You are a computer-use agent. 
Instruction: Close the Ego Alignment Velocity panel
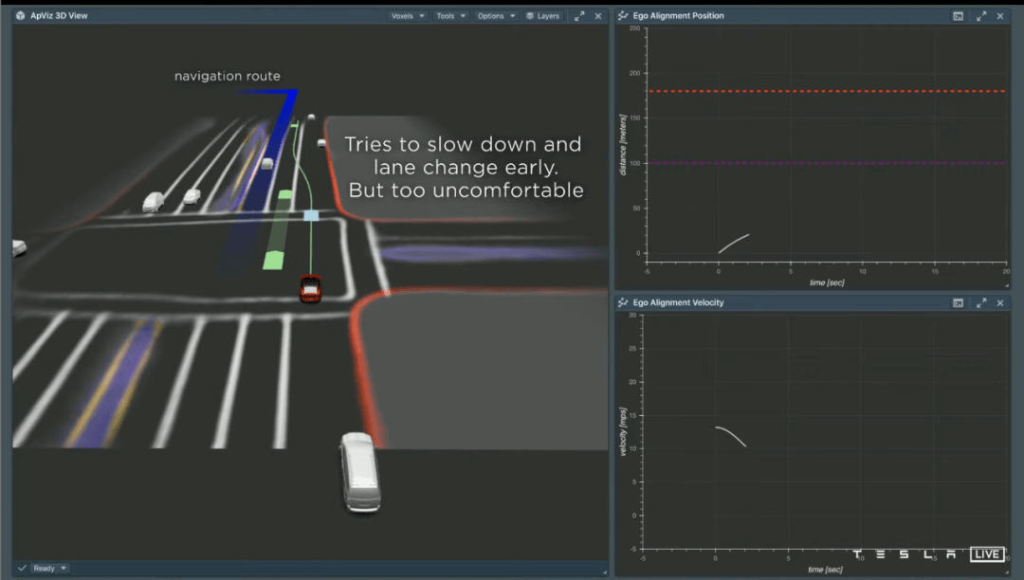1000,302
